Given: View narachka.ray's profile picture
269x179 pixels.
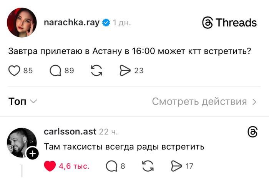Looking at the screenshot, I should pos(22,23).
